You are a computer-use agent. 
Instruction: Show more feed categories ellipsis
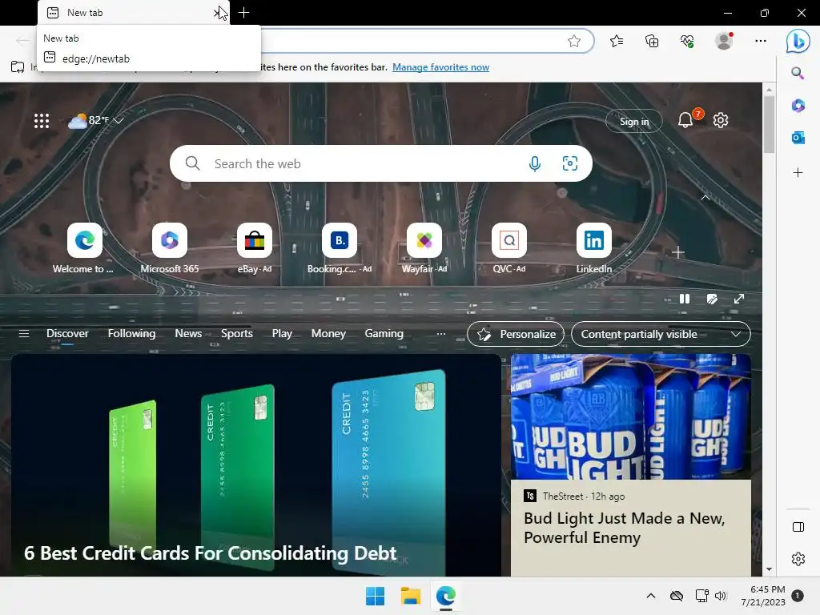(x=441, y=334)
